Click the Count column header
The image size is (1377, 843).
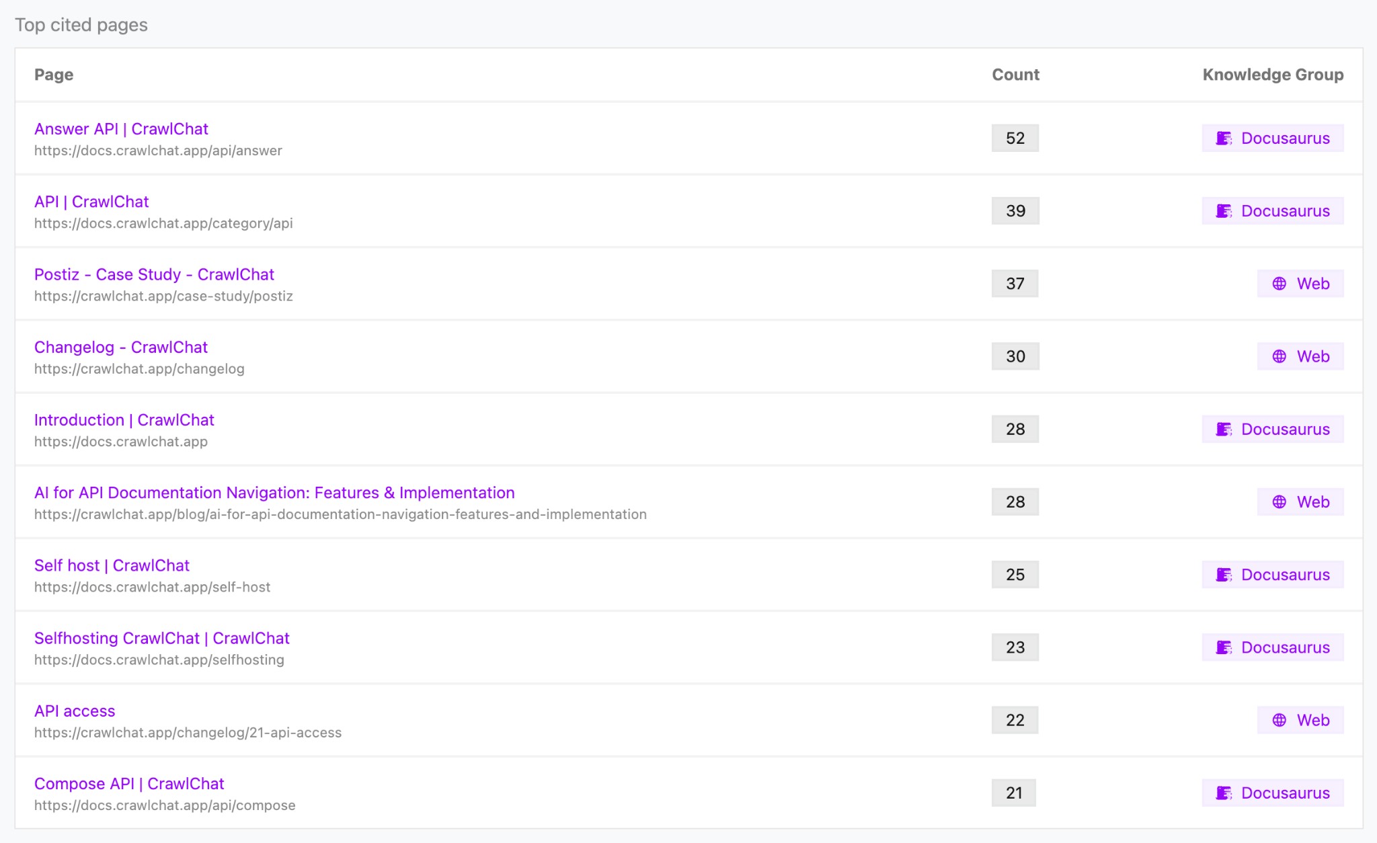point(1015,75)
